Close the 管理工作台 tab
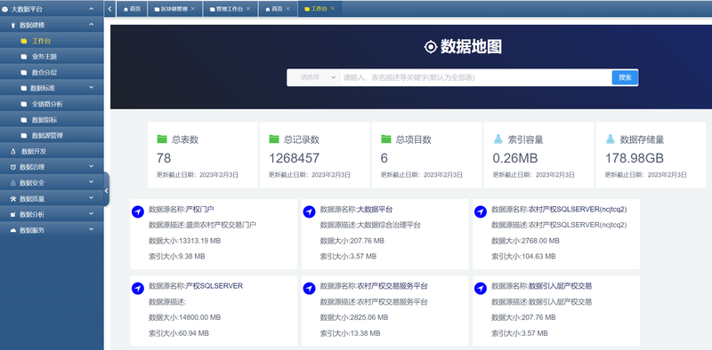Image resolution: width=712 pixels, height=350 pixels. [x=248, y=9]
